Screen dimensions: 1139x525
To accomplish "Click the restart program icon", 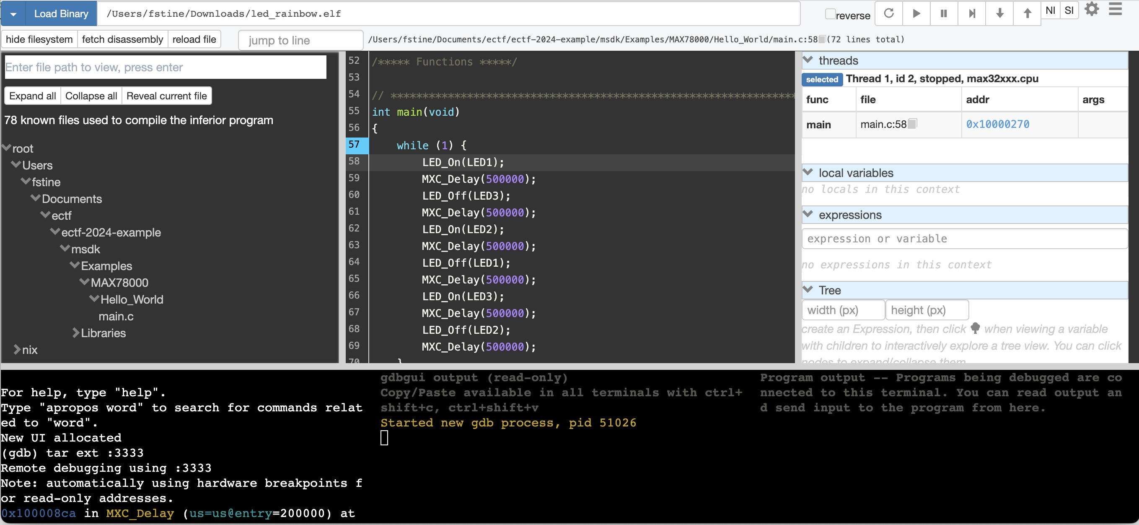I will pyautogui.click(x=888, y=13).
